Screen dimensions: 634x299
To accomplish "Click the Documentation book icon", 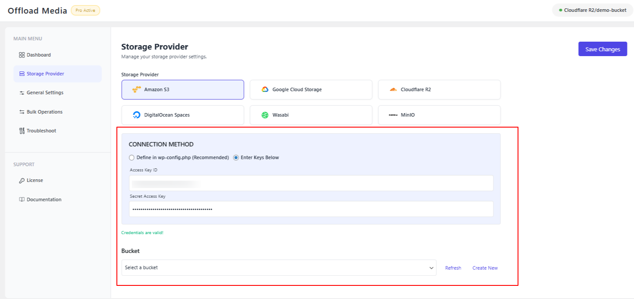I will [22, 199].
